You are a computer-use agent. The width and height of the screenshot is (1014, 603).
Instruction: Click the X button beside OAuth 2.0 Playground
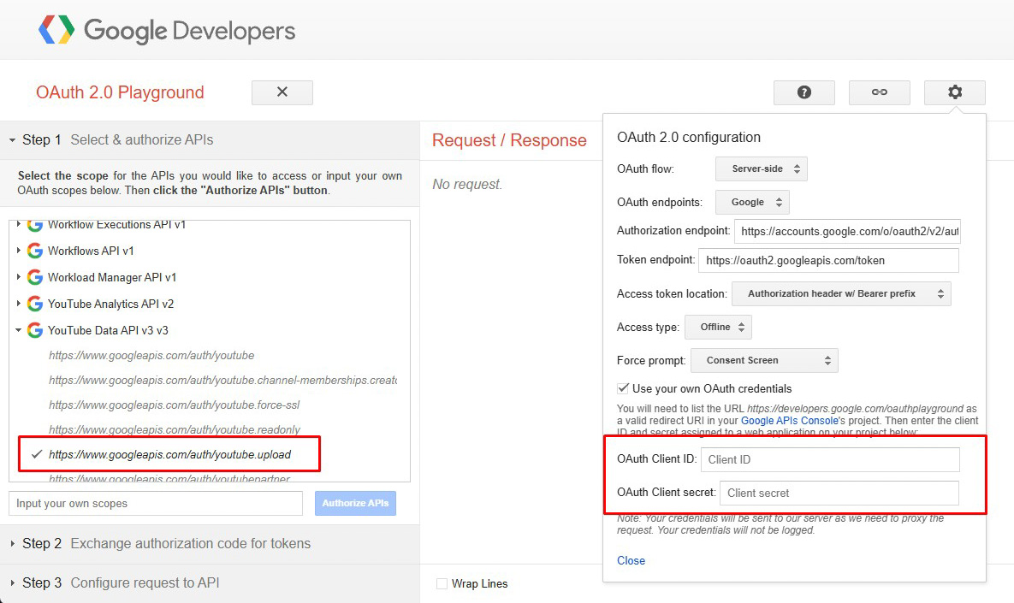282,92
